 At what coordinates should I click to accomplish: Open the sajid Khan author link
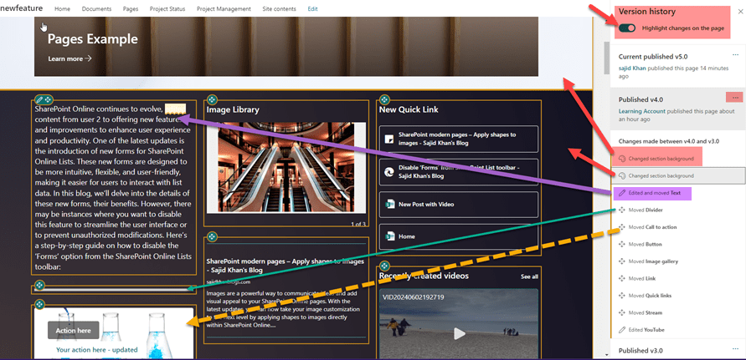click(x=632, y=68)
